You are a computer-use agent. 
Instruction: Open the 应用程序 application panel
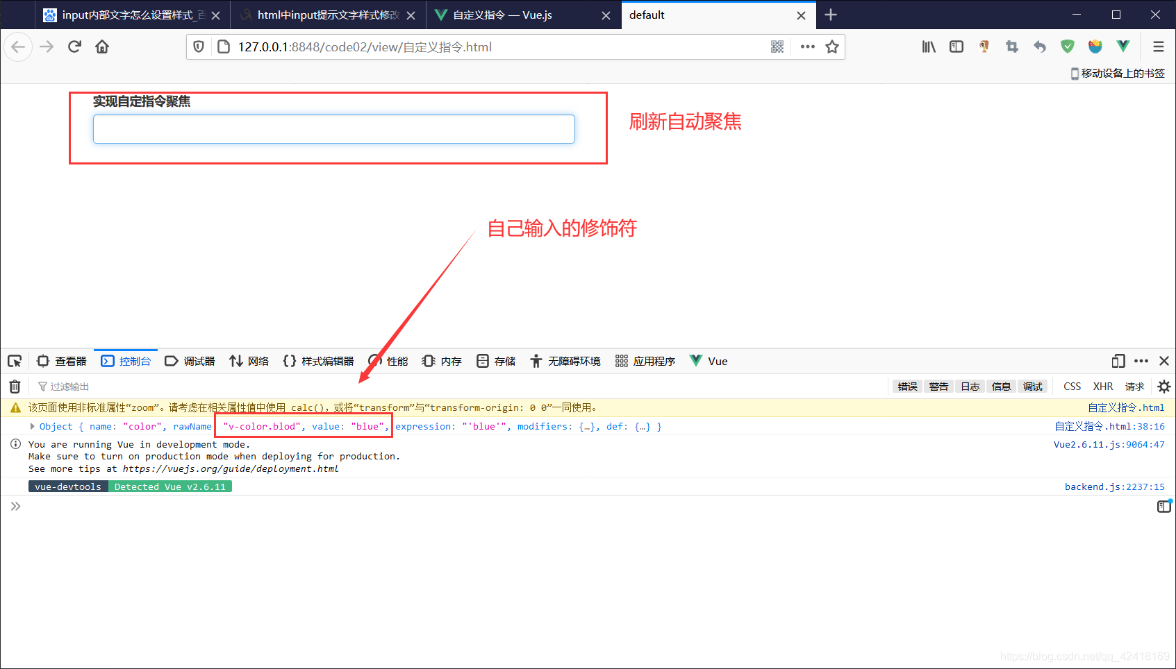645,362
